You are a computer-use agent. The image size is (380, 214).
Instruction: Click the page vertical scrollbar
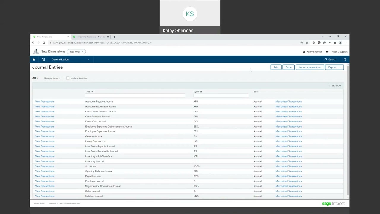(x=348, y=131)
